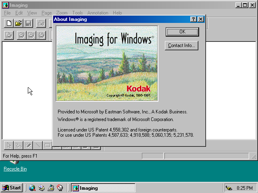Maximize the Imaging window
This screenshot has width=258, height=193.
(x=245, y=5)
